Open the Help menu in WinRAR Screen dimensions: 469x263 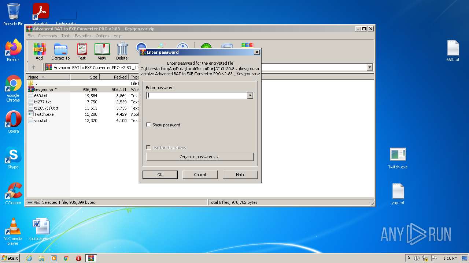point(117,36)
